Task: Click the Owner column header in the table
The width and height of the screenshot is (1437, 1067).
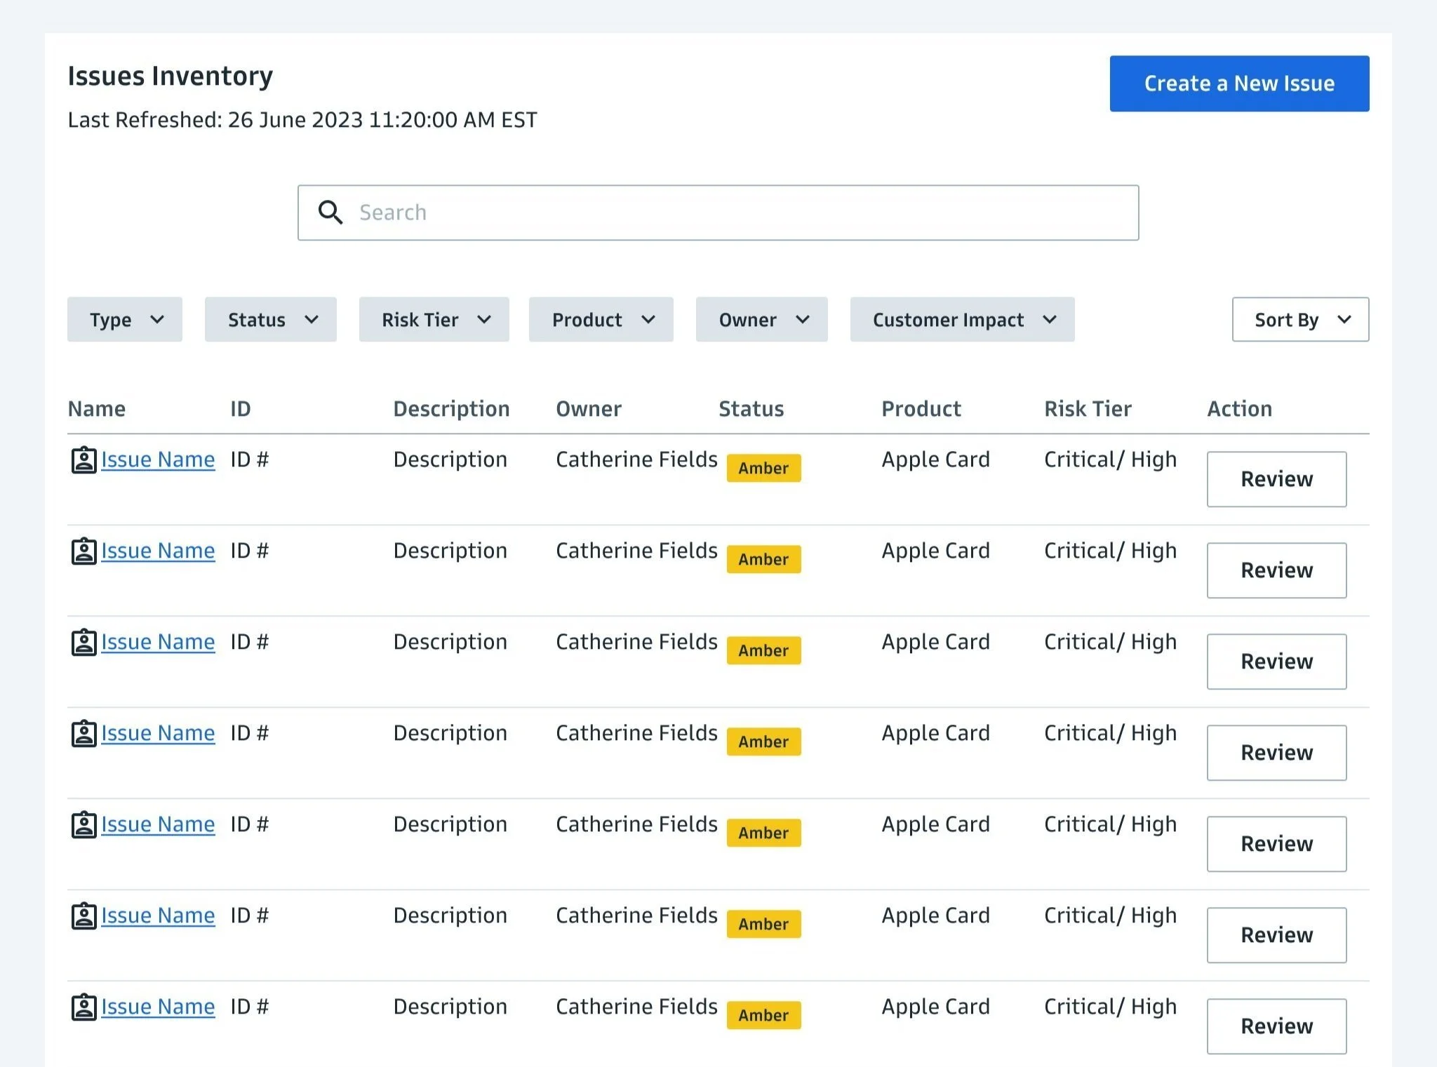Action: click(589, 409)
